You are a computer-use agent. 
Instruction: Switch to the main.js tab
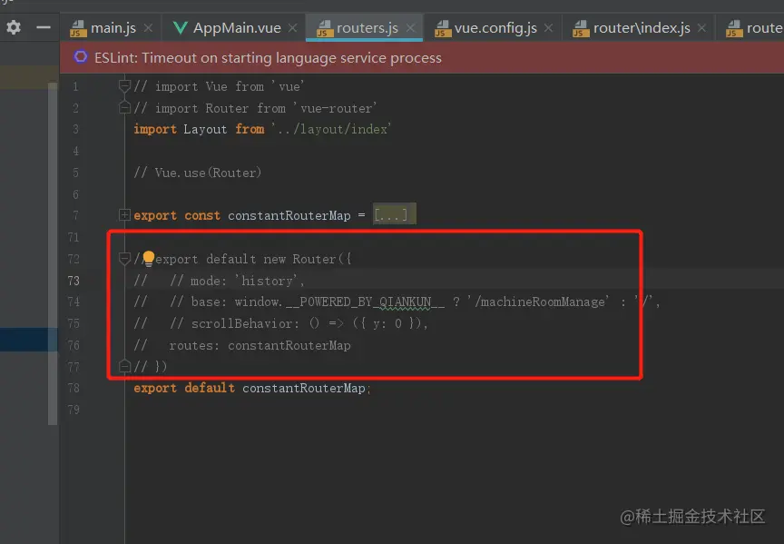[x=113, y=28]
